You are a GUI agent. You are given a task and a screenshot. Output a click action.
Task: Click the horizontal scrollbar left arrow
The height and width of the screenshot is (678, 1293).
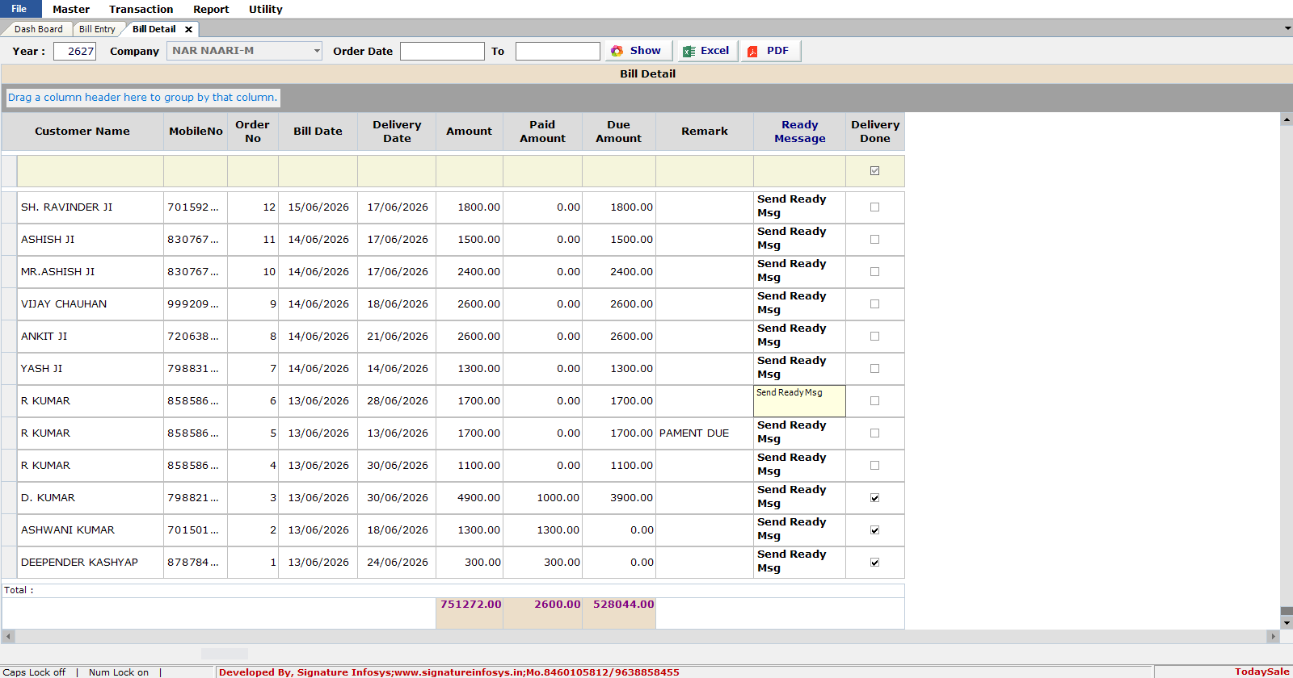[x=8, y=636]
